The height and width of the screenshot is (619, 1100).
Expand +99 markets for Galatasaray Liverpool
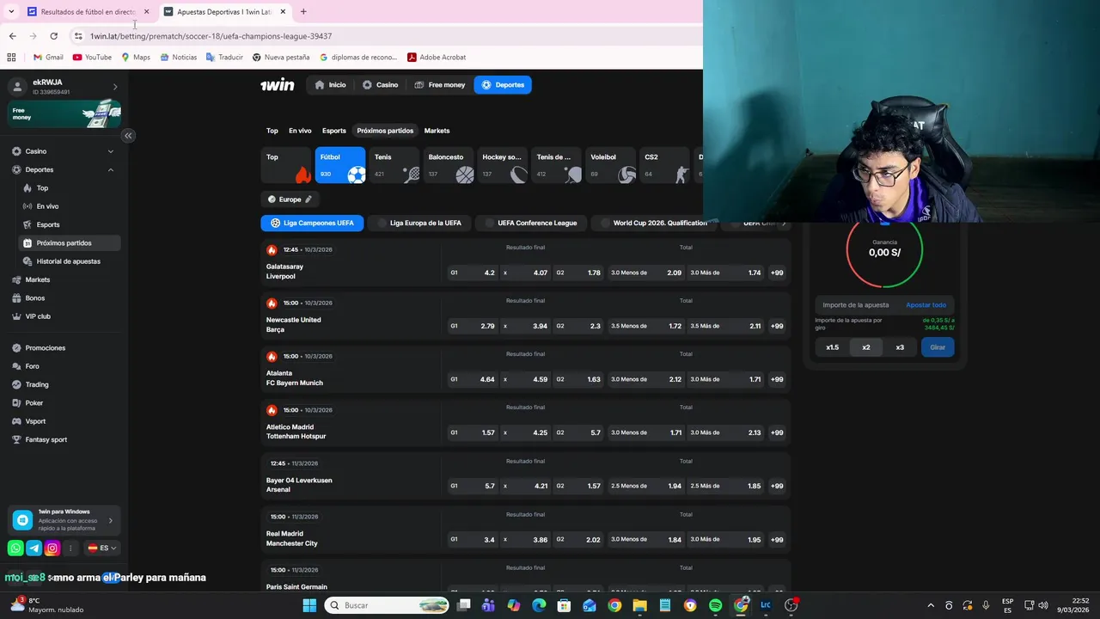[x=777, y=273]
